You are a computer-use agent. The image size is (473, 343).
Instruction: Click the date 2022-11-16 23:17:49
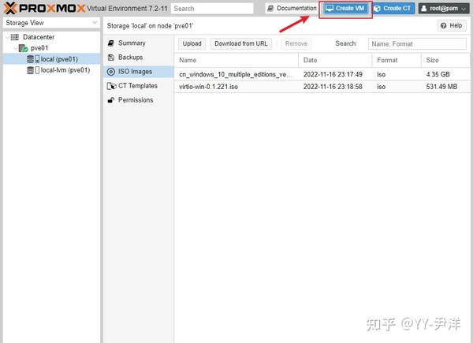333,74
